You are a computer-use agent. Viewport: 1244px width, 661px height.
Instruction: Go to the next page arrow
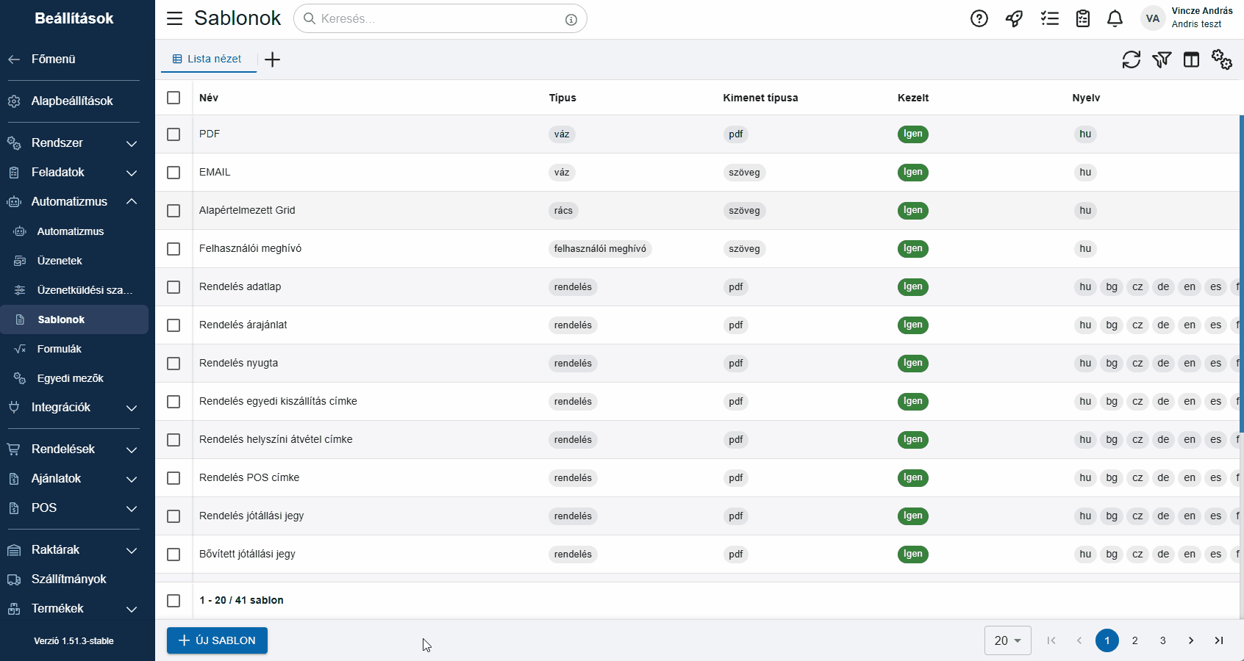1190,640
